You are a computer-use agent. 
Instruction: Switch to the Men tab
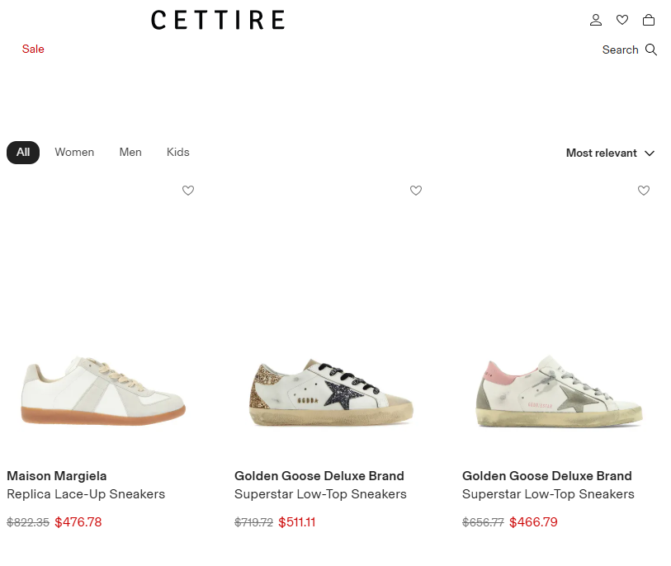pyautogui.click(x=130, y=153)
